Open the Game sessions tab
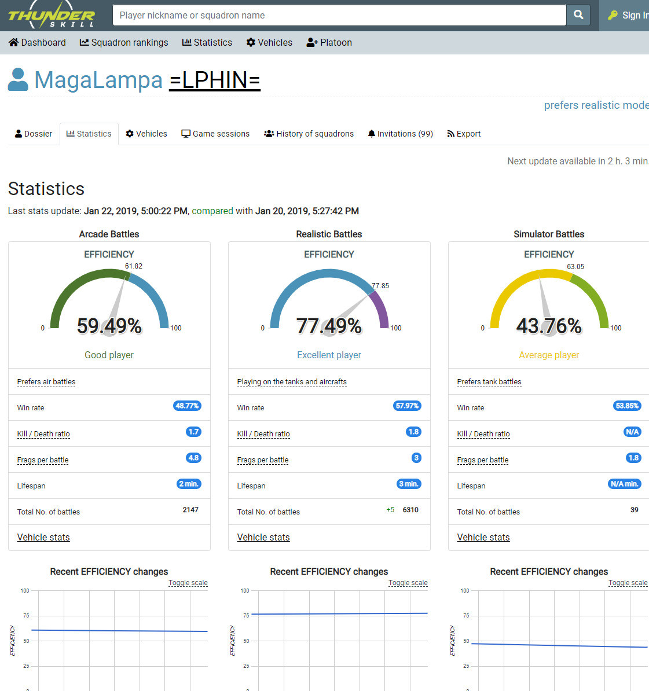Image resolution: width=649 pixels, height=691 pixels. tap(215, 134)
